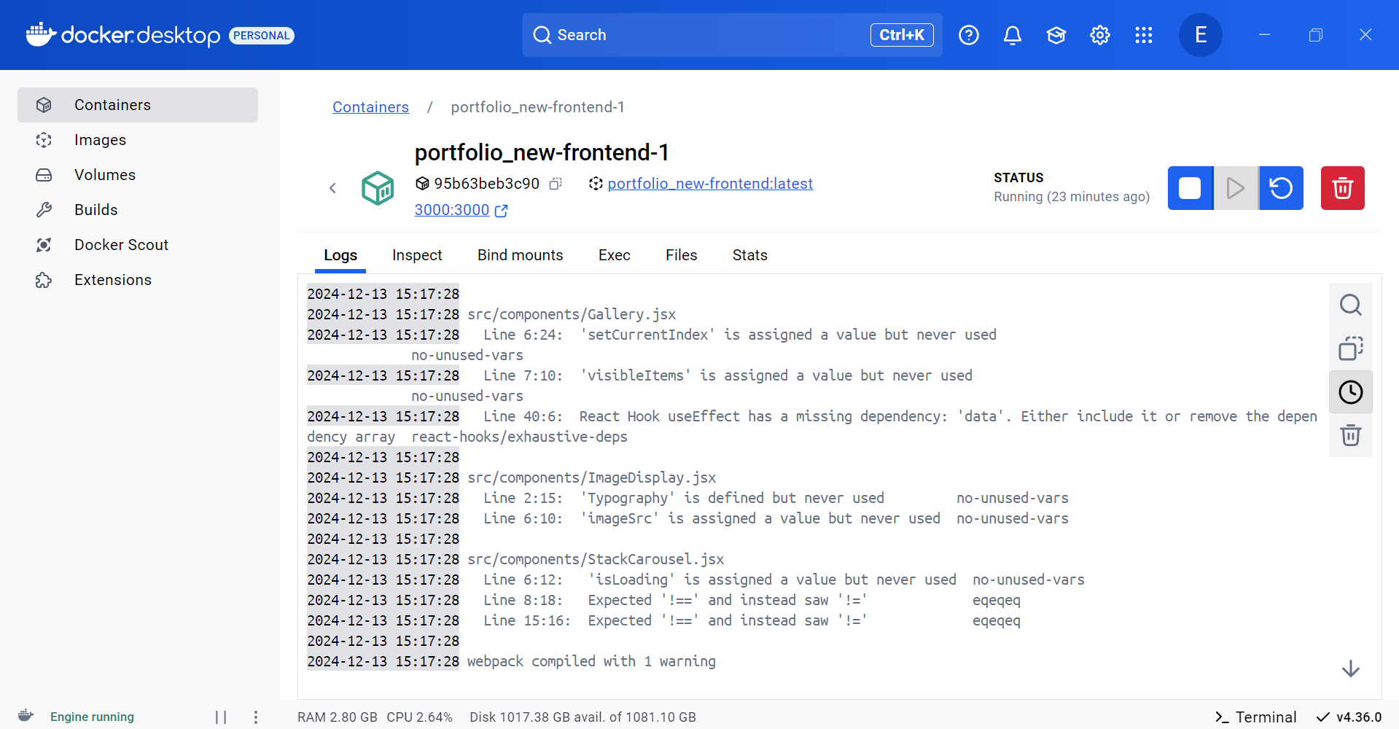The image size is (1399, 729).
Task: Click the Engine running status text
Action: coord(92,717)
